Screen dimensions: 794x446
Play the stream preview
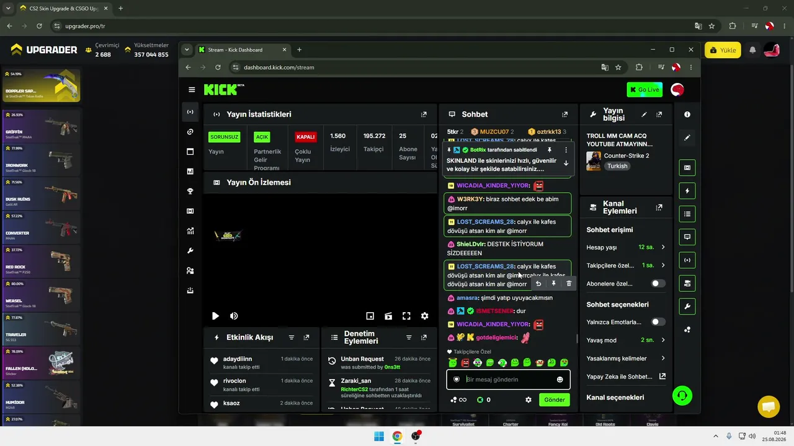click(x=215, y=316)
